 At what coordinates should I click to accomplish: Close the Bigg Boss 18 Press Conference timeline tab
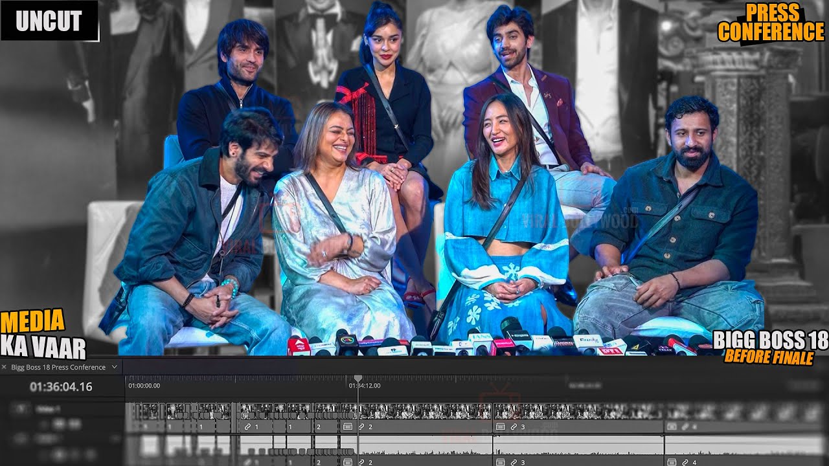coord(5,367)
